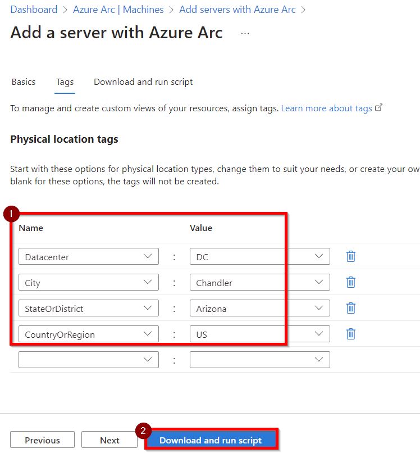420x453 pixels.
Task: Open the more options ellipsis beside title
Action: [245, 34]
